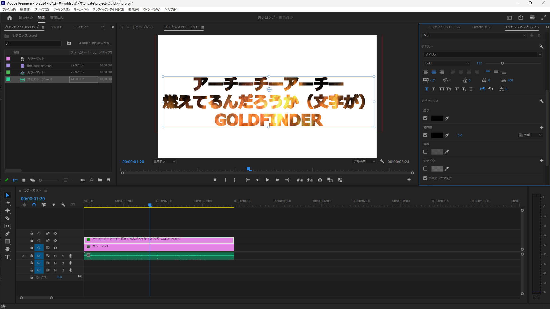
Task: Click the New Item icon in Project panel
Action: [109, 180]
